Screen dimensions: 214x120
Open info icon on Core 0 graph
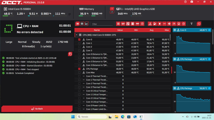(209, 30)
